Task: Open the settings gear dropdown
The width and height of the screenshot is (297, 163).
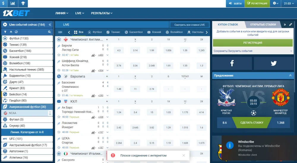Action: coord(276,4)
